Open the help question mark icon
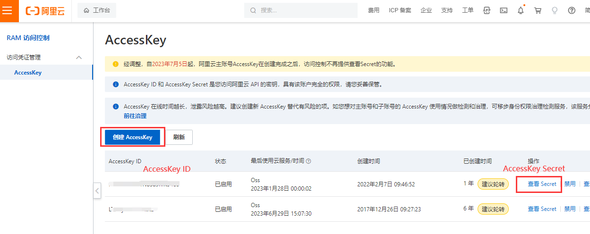590x234 pixels. click(x=572, y=10)
